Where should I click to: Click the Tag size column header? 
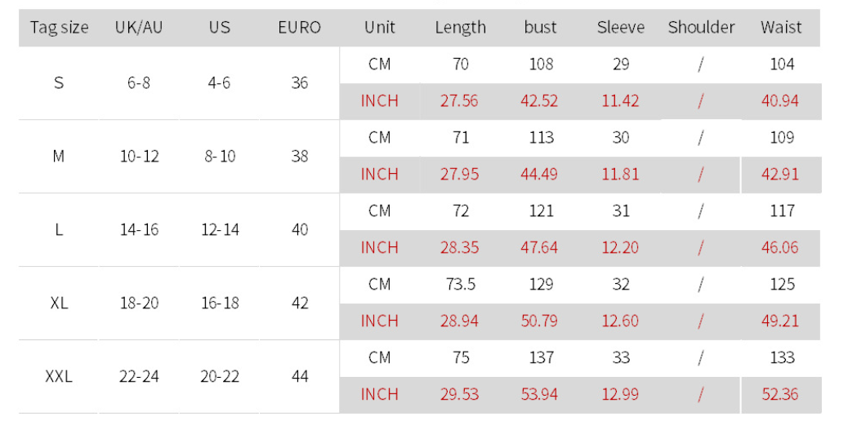click(x=59, y=27)
